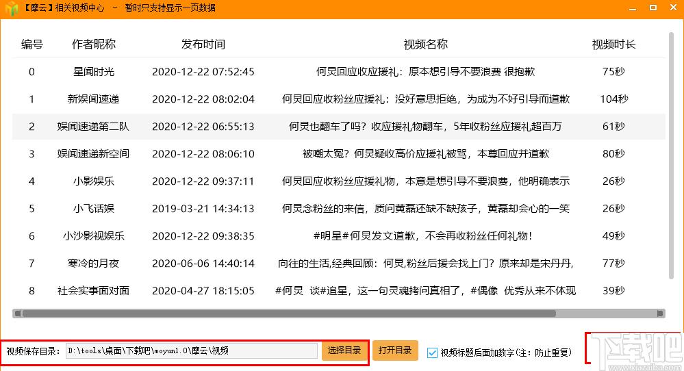Select author 寒冷的月夜

click(x=93, y=264)
